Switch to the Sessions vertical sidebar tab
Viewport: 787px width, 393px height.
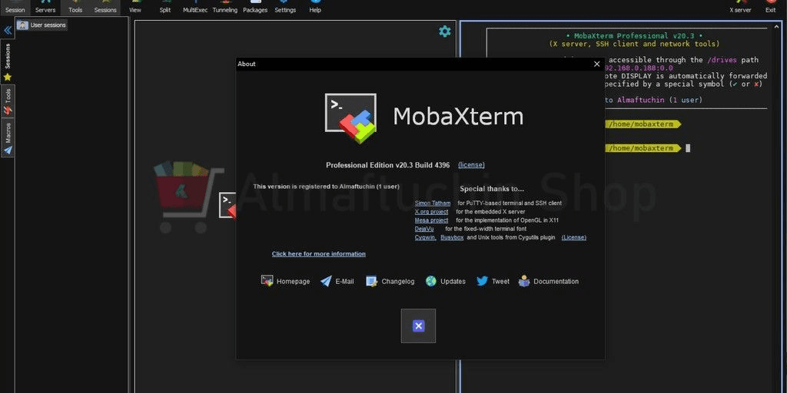(x=8, y=61)
